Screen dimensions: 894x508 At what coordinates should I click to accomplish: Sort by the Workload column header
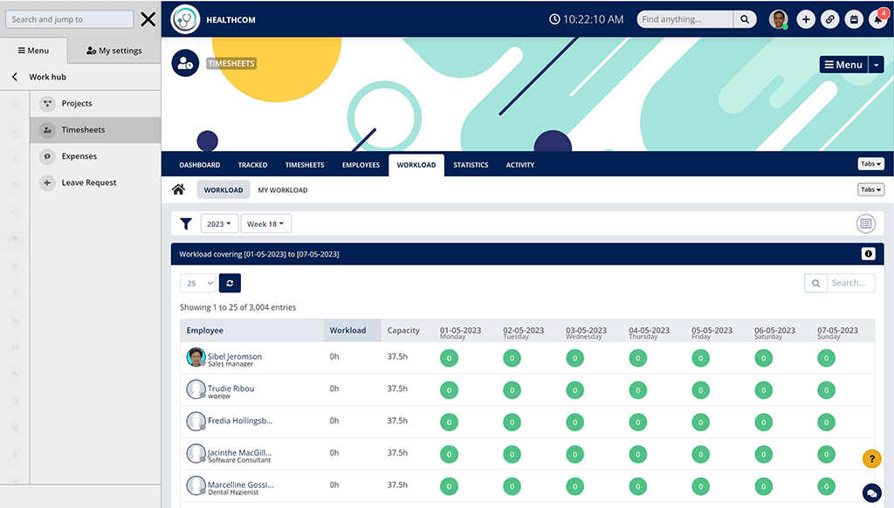pos(352,330)
